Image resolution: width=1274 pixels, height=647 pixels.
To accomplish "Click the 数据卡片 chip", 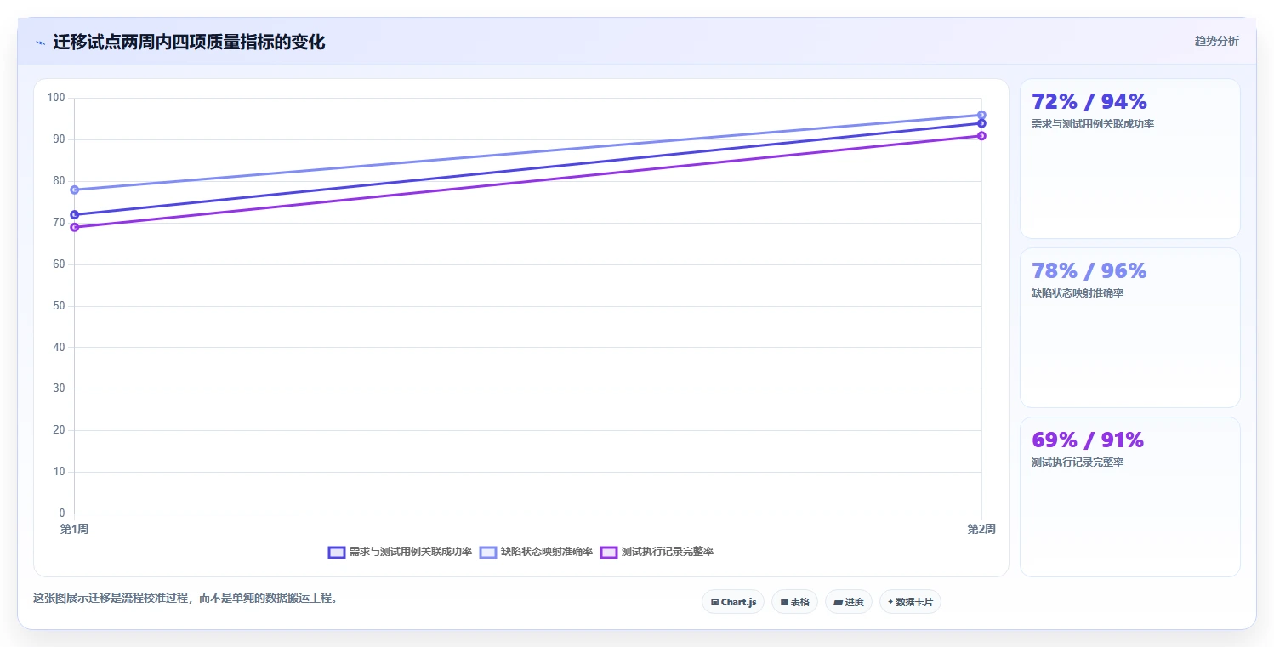I will pyautogui.click(x=910, y=602).
